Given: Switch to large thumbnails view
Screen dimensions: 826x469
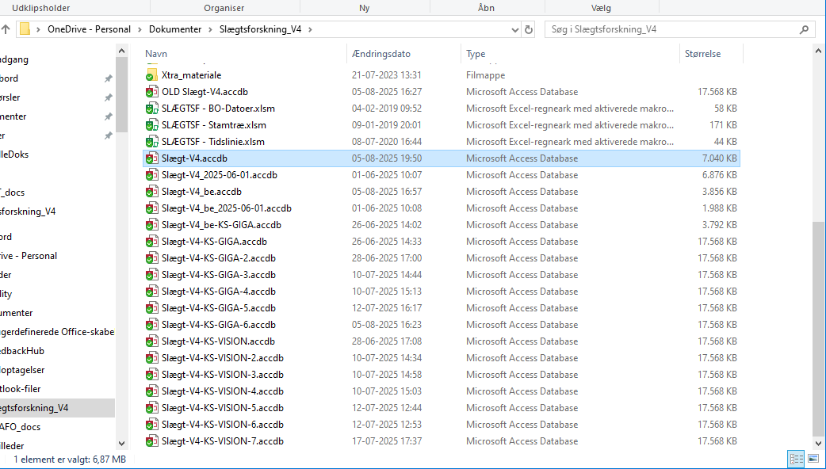Looking at the screenshot, I should click(x=813, y=459).
